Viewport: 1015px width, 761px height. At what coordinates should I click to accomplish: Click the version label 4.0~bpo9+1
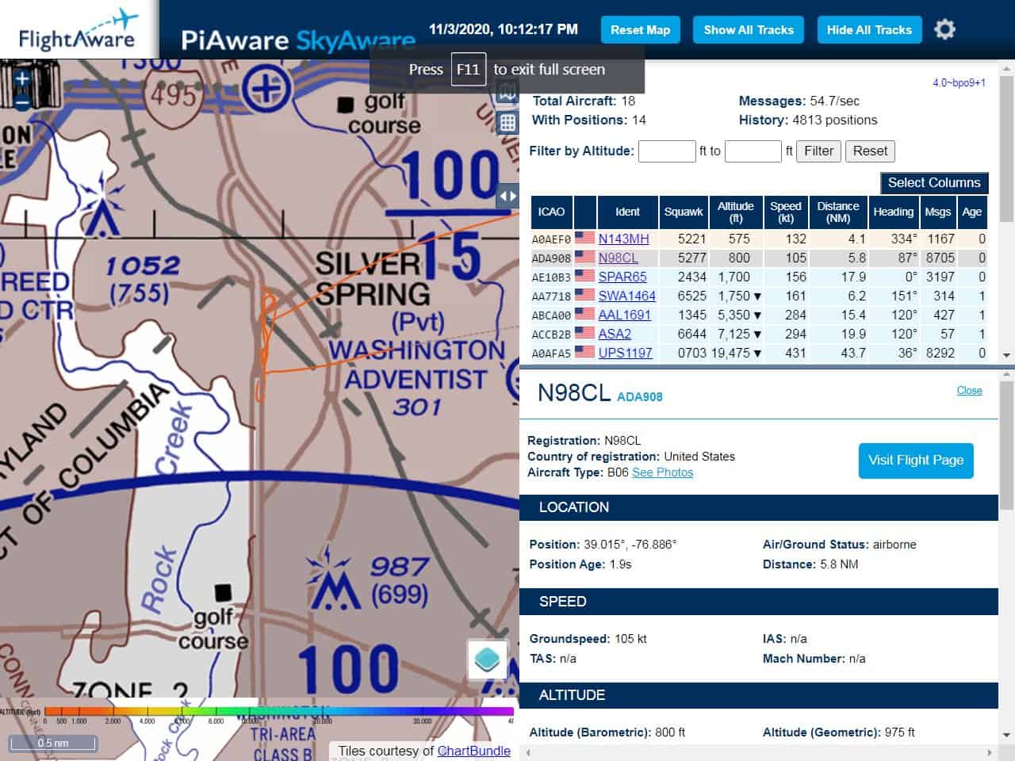tap(959, 82)
